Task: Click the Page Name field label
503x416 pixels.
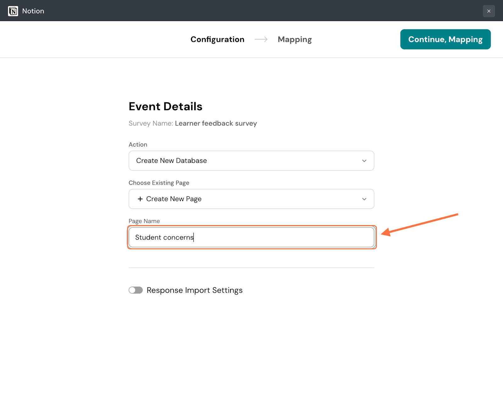Action: pos(144,221)
